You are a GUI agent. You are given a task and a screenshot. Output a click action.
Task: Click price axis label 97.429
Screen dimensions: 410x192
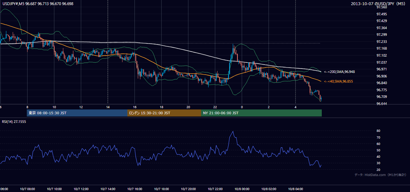pyautogui.click(x=381, y=21)
